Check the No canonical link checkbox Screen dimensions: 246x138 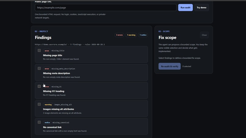click(39, 122)
